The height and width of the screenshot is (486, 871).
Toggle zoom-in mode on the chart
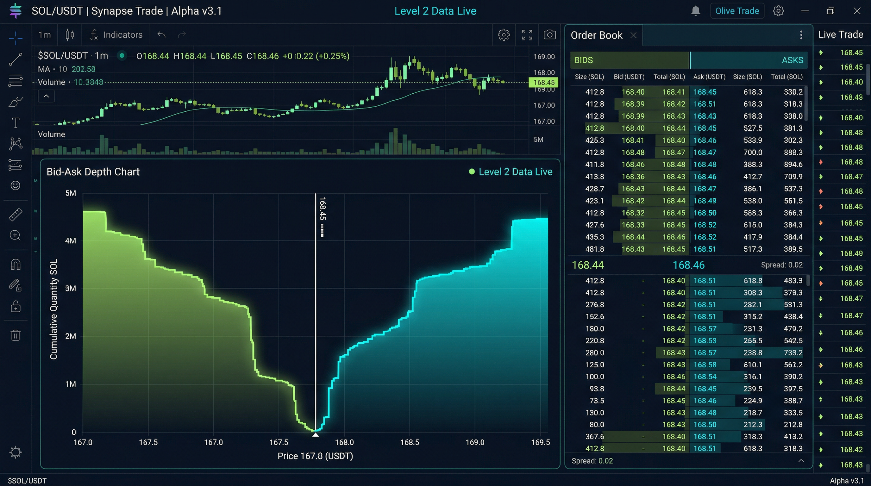tap(16, 236)
